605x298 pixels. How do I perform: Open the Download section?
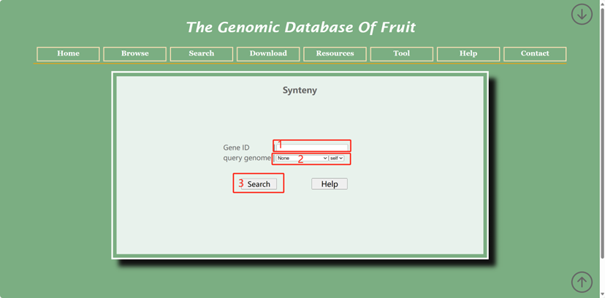coord(268,53)
